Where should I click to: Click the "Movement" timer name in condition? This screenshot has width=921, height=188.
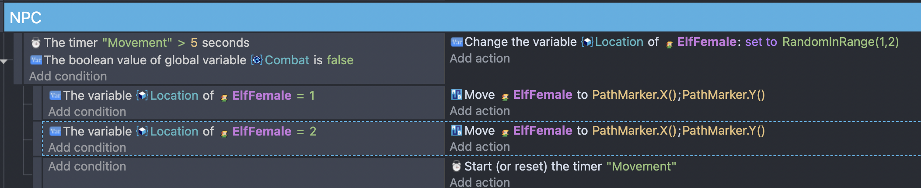coord(137,42)
